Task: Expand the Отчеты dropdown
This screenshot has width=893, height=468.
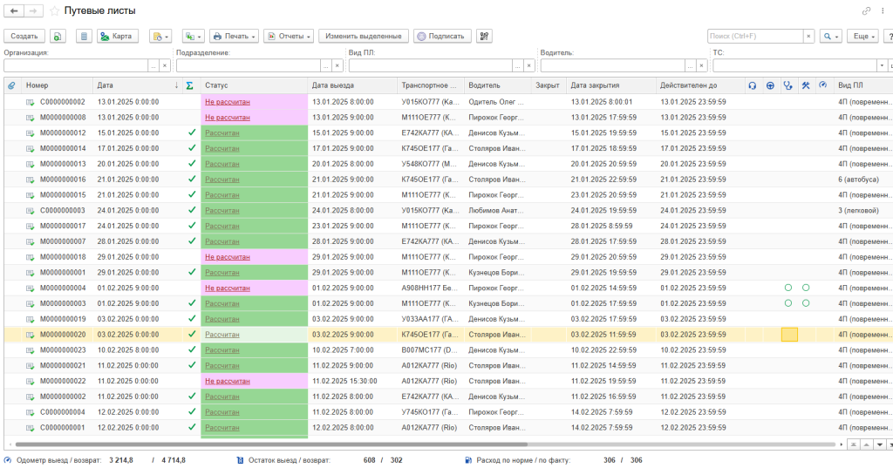Action: 290,37
